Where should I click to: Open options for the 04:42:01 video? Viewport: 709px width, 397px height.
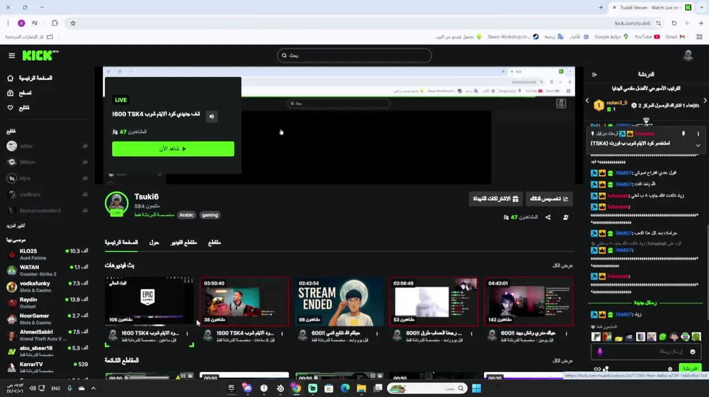(567, 334)
